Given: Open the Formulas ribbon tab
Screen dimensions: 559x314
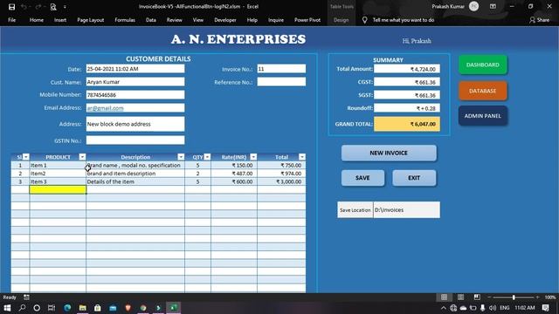Looking at the screenshot, I should pyautogui.click(x=125, y=20).
